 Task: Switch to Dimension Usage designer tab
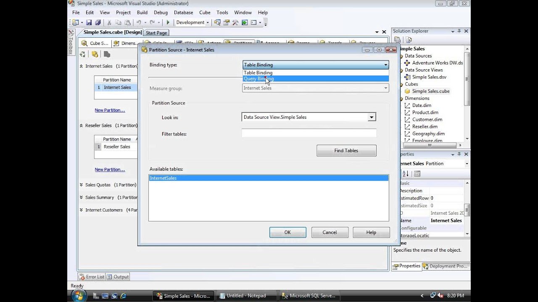tap(125, 43)
